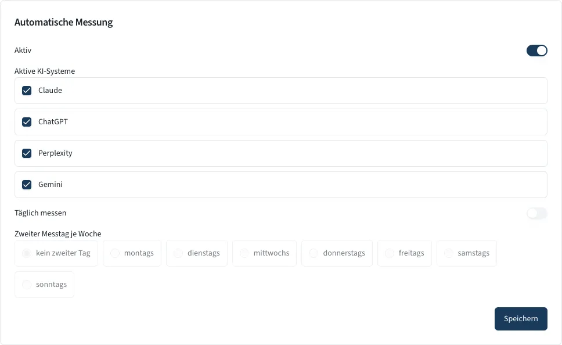The height and width of the screenshot is (345, 562).
Task: Toggle the Aktiv switch off
Action: coord(536,51)
